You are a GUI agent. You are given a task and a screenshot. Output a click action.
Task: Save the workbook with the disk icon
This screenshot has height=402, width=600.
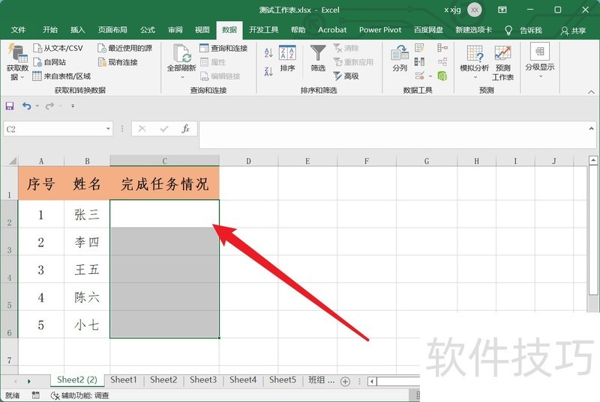(10, 106)
